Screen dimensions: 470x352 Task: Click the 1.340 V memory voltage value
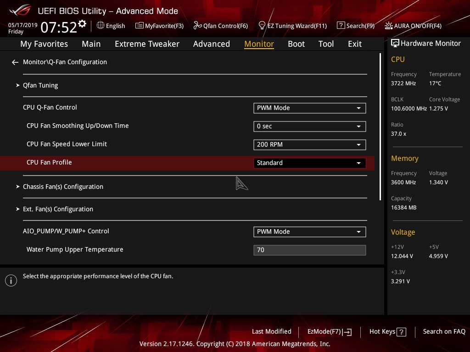(x=438, y=182)
